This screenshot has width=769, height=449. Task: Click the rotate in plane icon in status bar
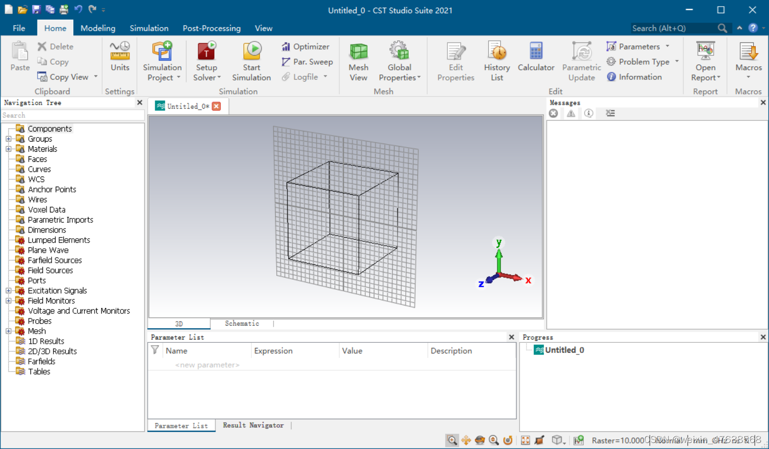[x=508, y=440]
